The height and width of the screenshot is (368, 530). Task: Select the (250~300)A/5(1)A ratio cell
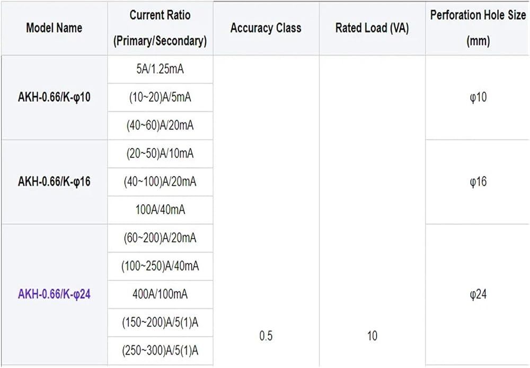click(160, 351)
